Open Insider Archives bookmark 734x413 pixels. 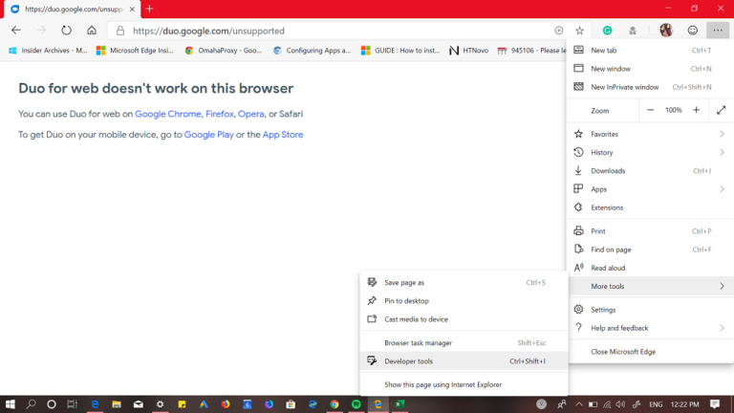point(48,50)
